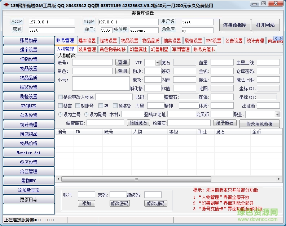Open sidebar 物品品质 button
This screenshot has width=286, height=226.
coord(29,78)
